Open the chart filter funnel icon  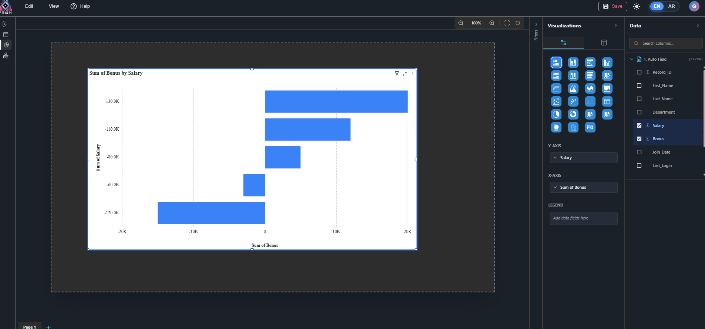pos(397,74)
